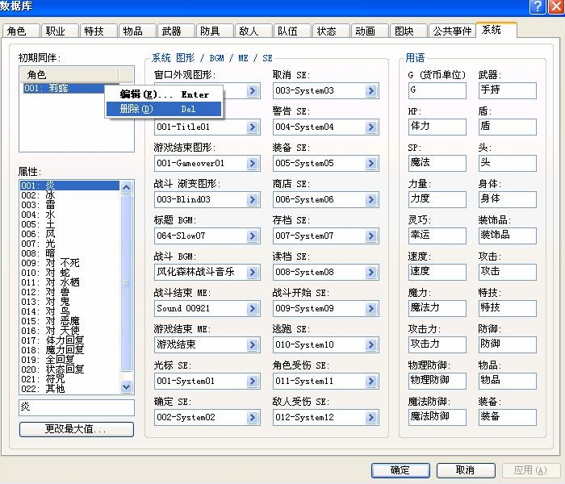Select attribute 003: 雷
565x484 pixels.
coord(69,205)
